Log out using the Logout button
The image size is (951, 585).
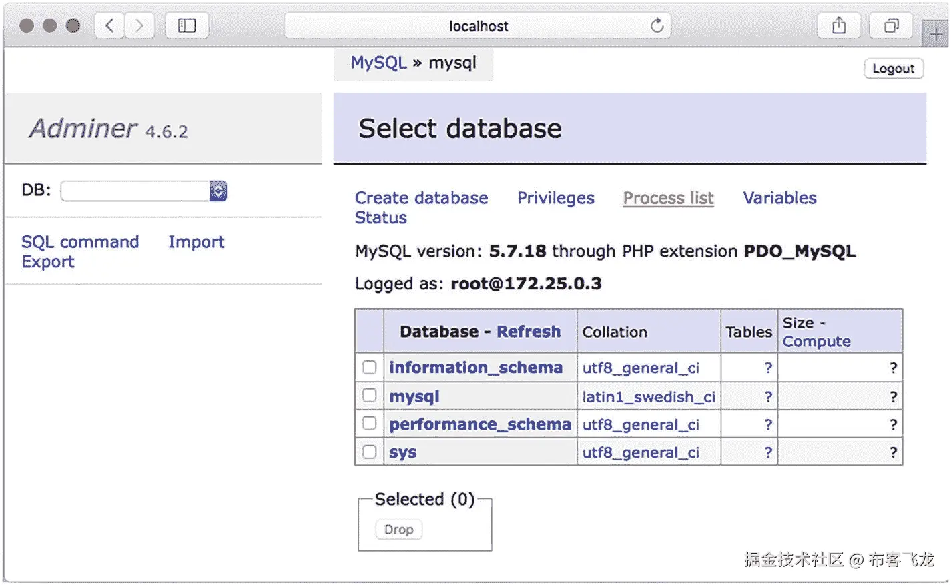point(894,69)
